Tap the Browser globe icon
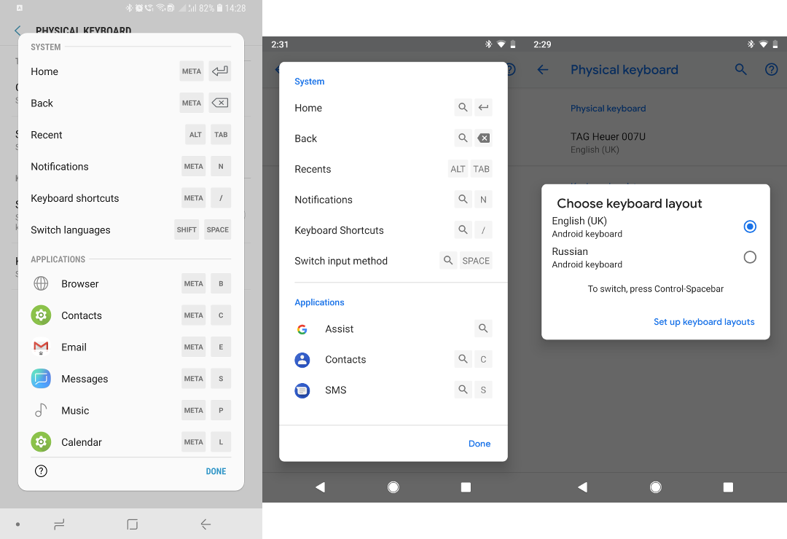 42,284
